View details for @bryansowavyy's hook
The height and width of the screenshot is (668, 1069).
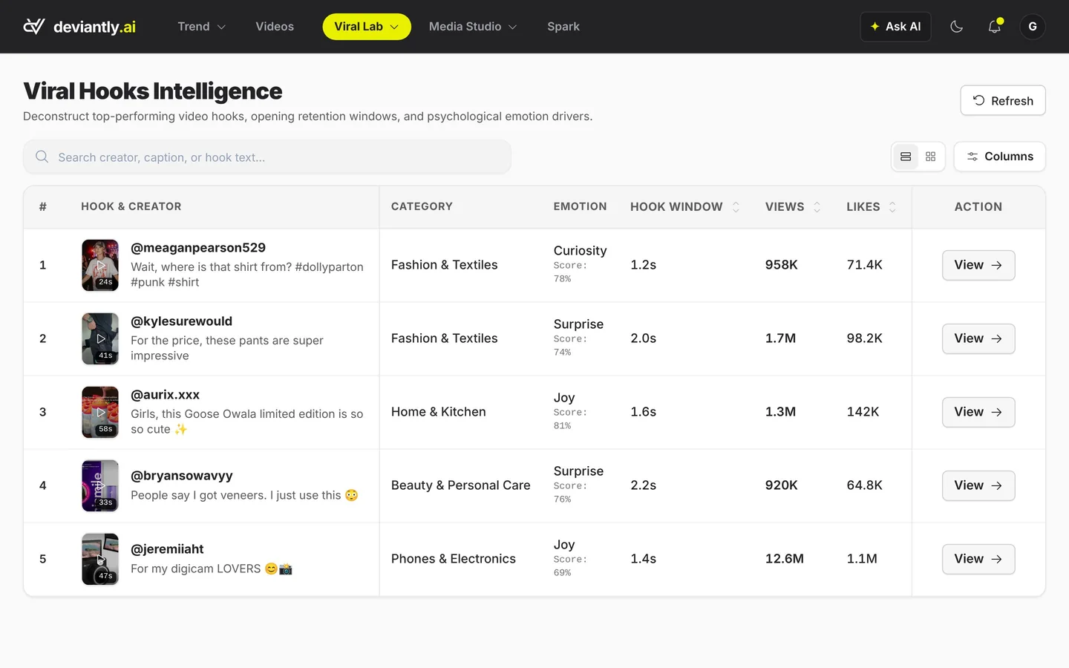point(978,485)
